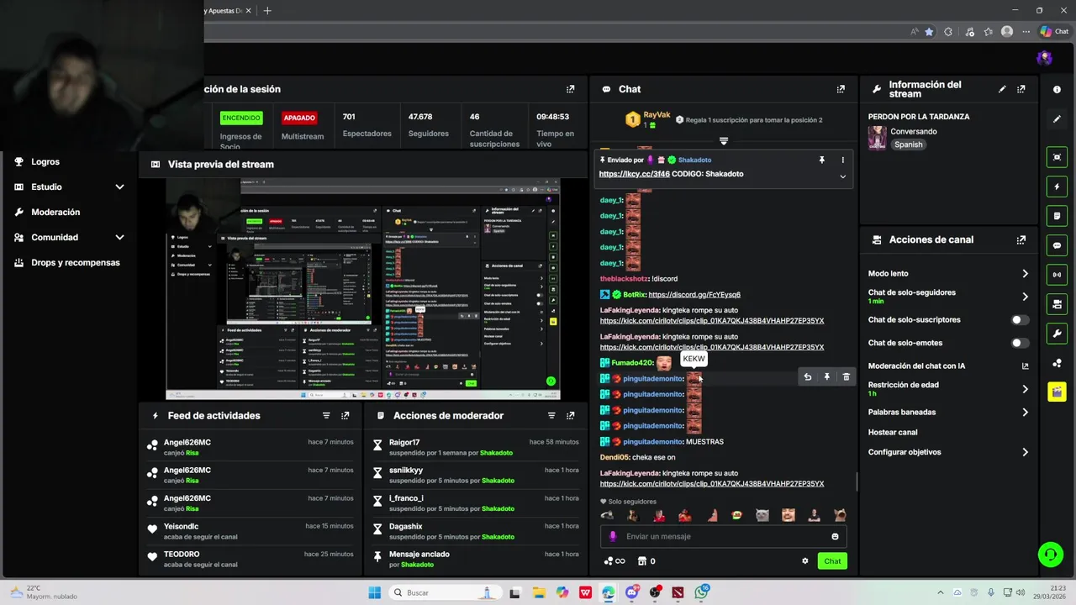
Task: Open the pinned message three-dot menu
Action: (842, 160)
